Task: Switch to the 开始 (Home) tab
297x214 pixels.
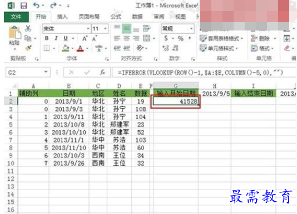Action: click(x=41, y=17)
